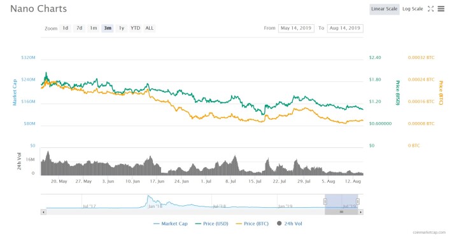Open the chart hamburger menu

click(441, 9)
